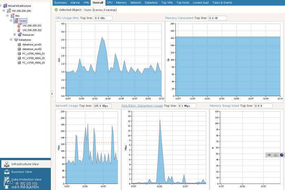The width and height of the screenshot is (285, 190).
Task: Select datastore_esxi01 in tree
Action: click(32, 44)
